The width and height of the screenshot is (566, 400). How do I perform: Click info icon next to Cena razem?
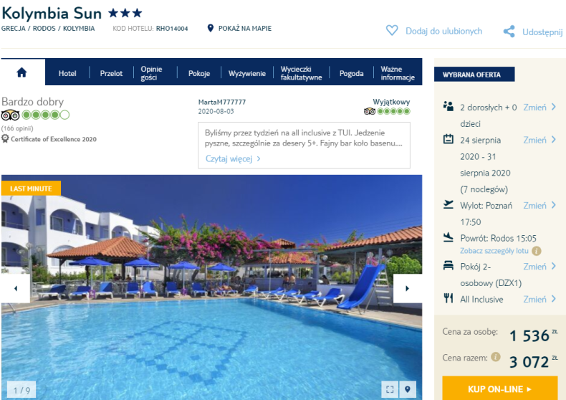(x=496, y=357)
